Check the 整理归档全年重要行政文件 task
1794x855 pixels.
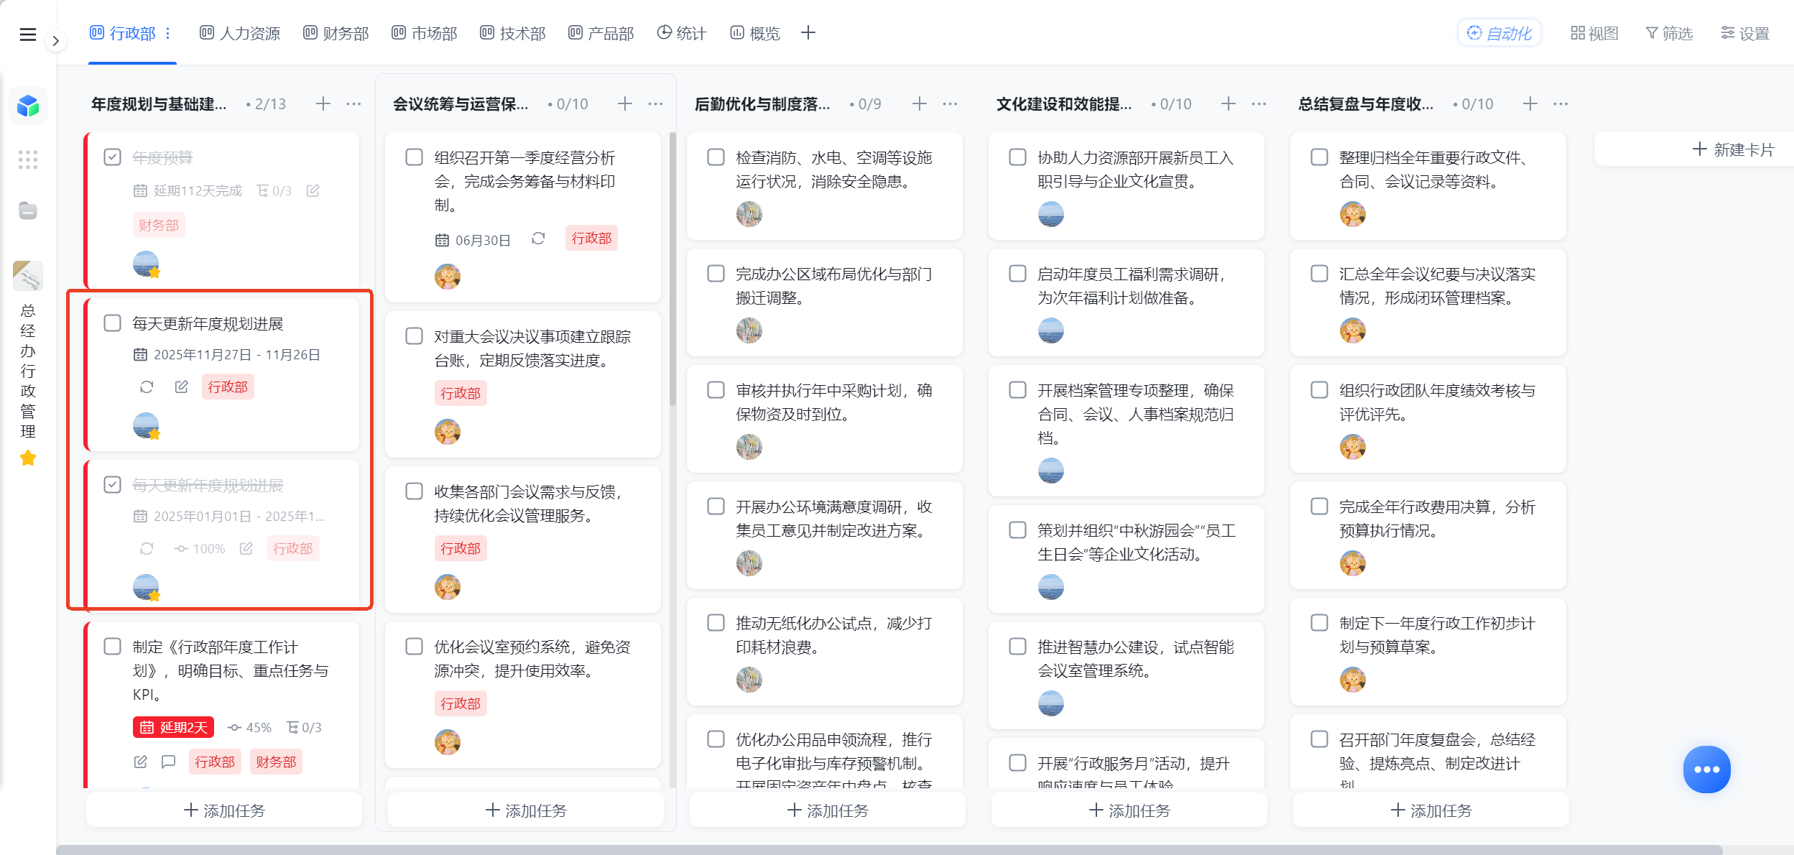(1319, 157)
